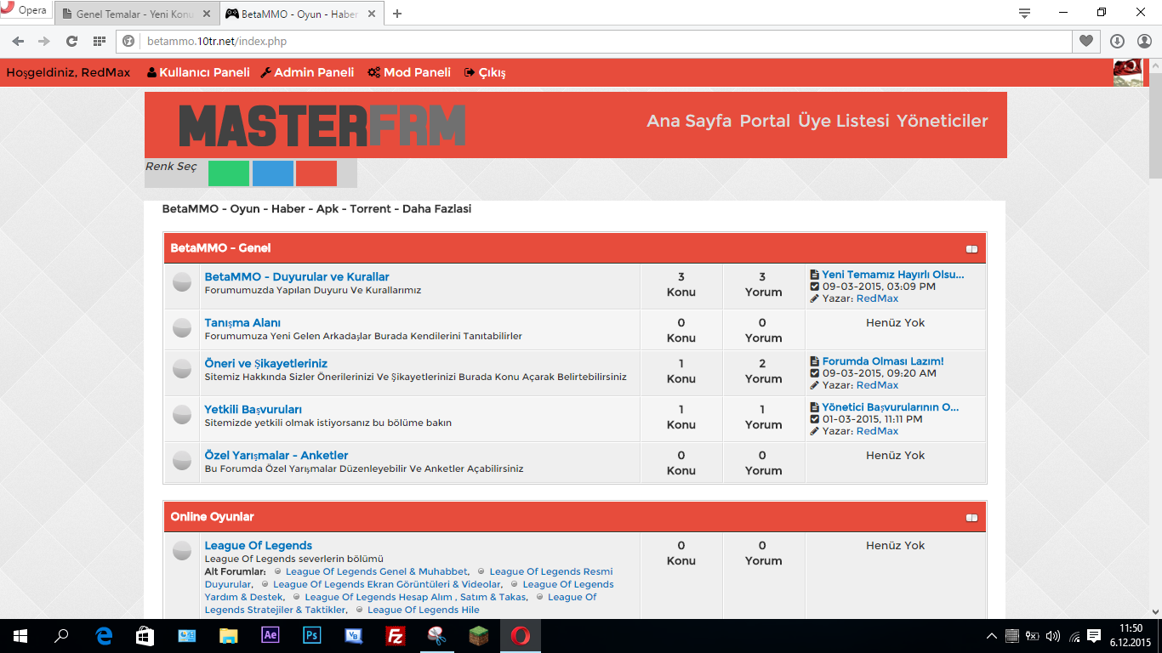The height and width of the screenshot is (653, 1162).
Task: Open Ana Sayfa in the header menu
Action: click(689, 121)
